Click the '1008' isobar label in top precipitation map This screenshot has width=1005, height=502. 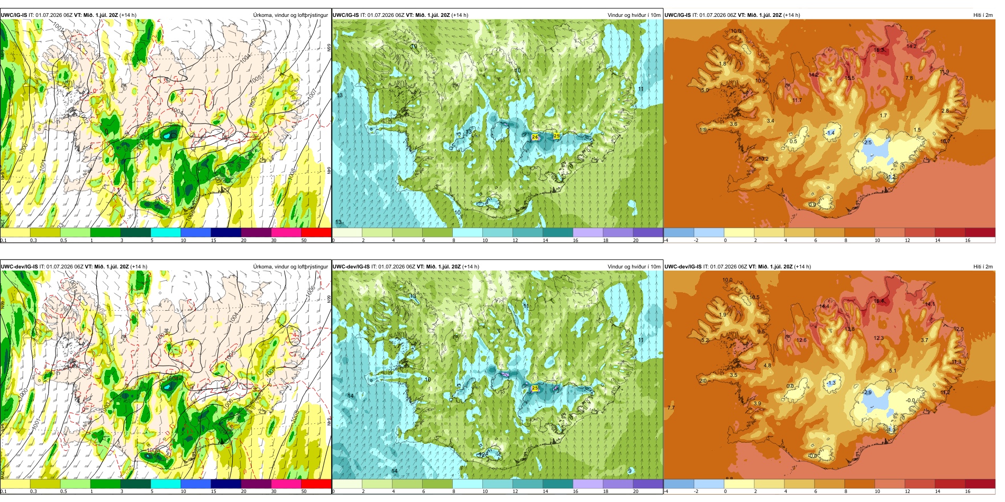click(x=291, y=175)
